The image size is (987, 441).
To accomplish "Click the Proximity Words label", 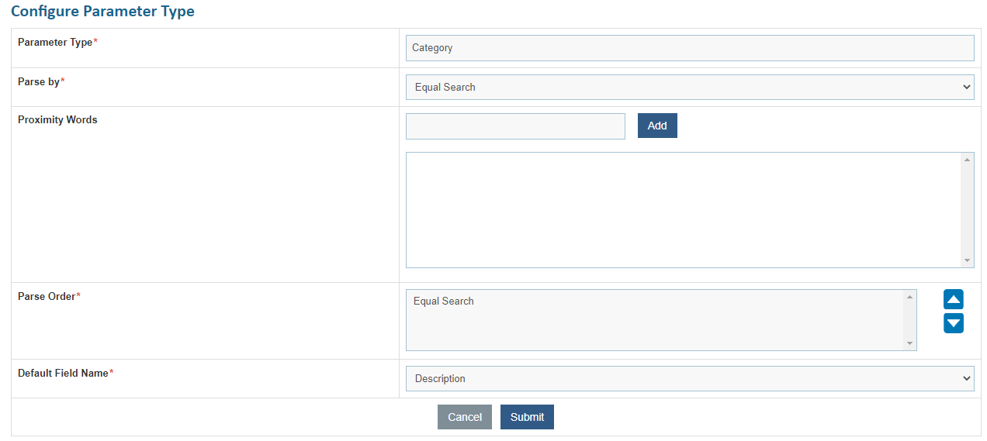I will click(x=57, y=120).
